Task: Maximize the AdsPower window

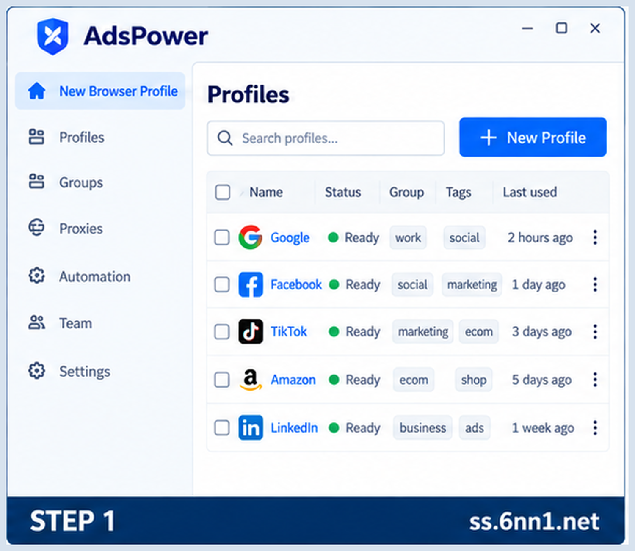Action: pos(561,28)
